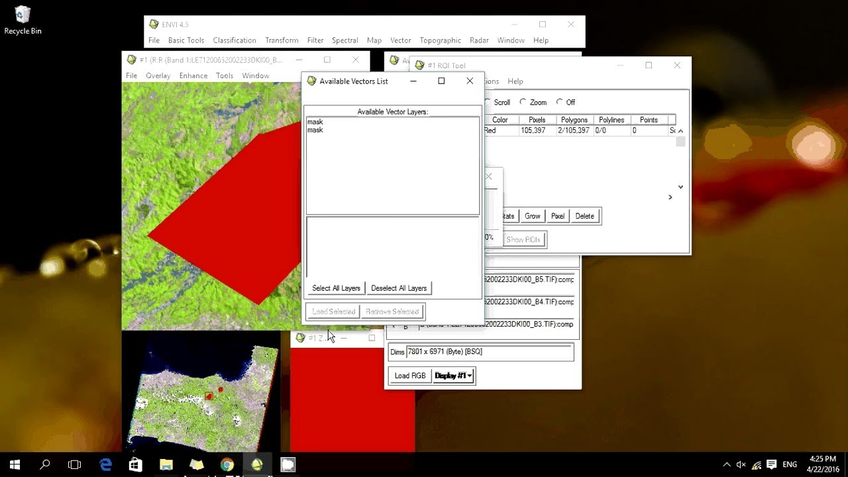This screenshot has width=848, height=477.
Task: Open File Explorer from the taskbar
Action: (166, 464)
